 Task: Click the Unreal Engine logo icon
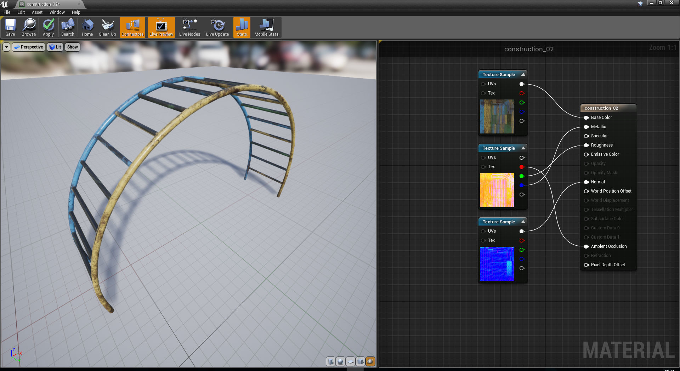coord(5,4)
